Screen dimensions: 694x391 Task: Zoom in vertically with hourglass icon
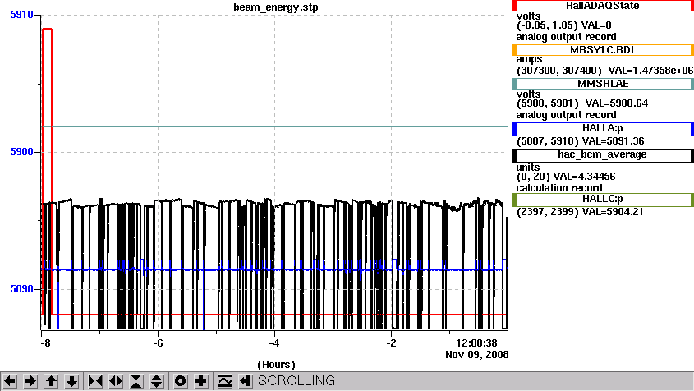coord(136,381)
